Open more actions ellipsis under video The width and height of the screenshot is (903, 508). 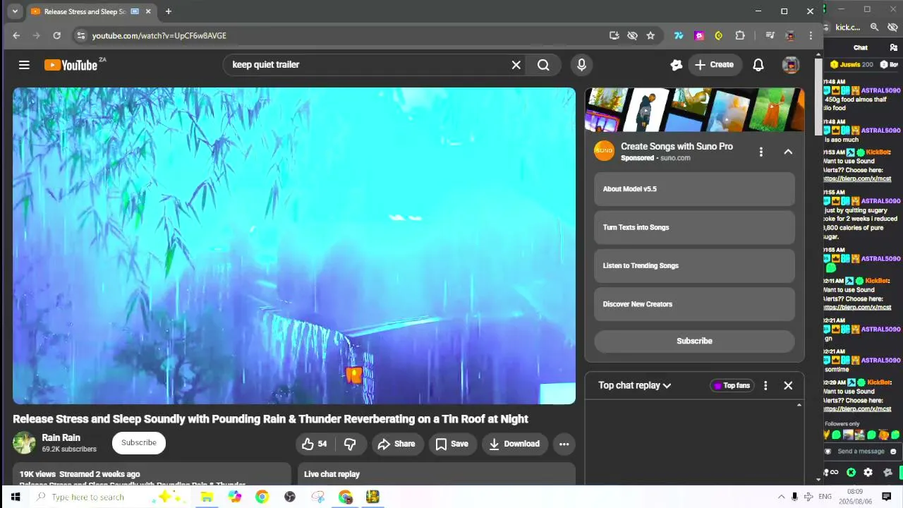(x=564, y=444)
